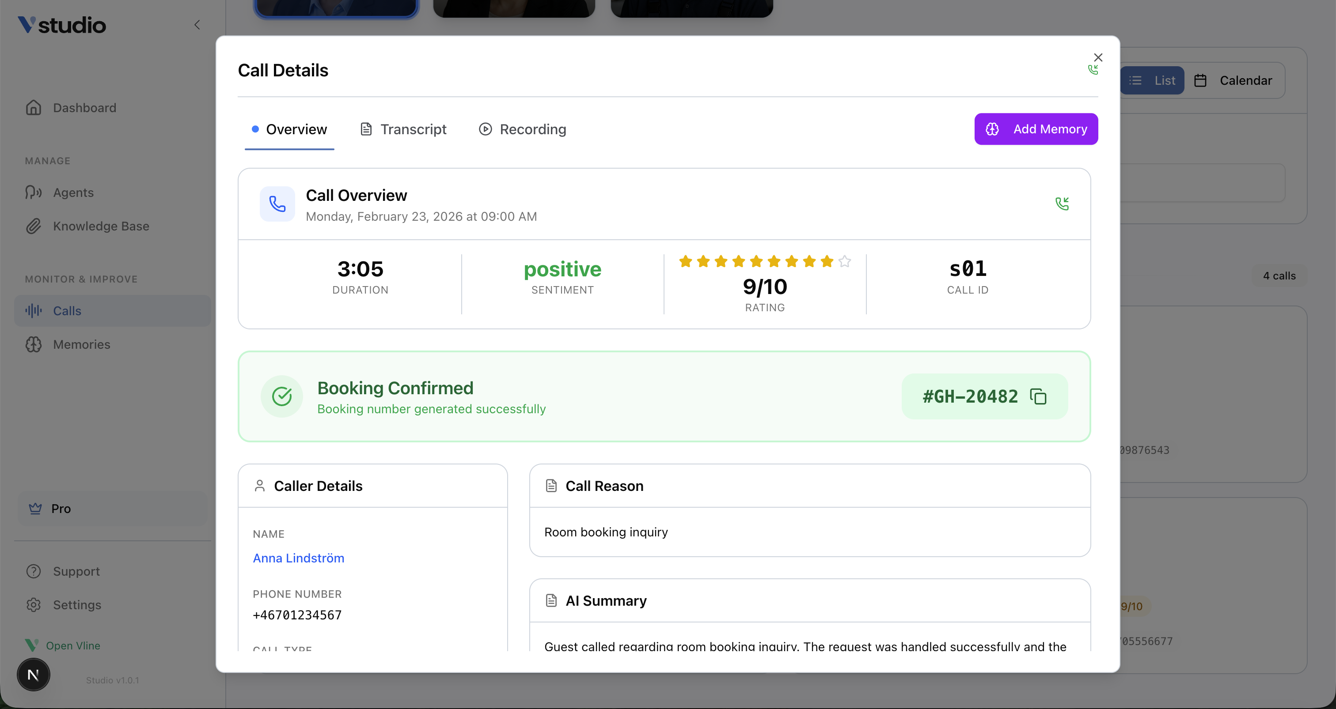
Task: Click the Add Memory button
Action: click(x=1036, y=129)
